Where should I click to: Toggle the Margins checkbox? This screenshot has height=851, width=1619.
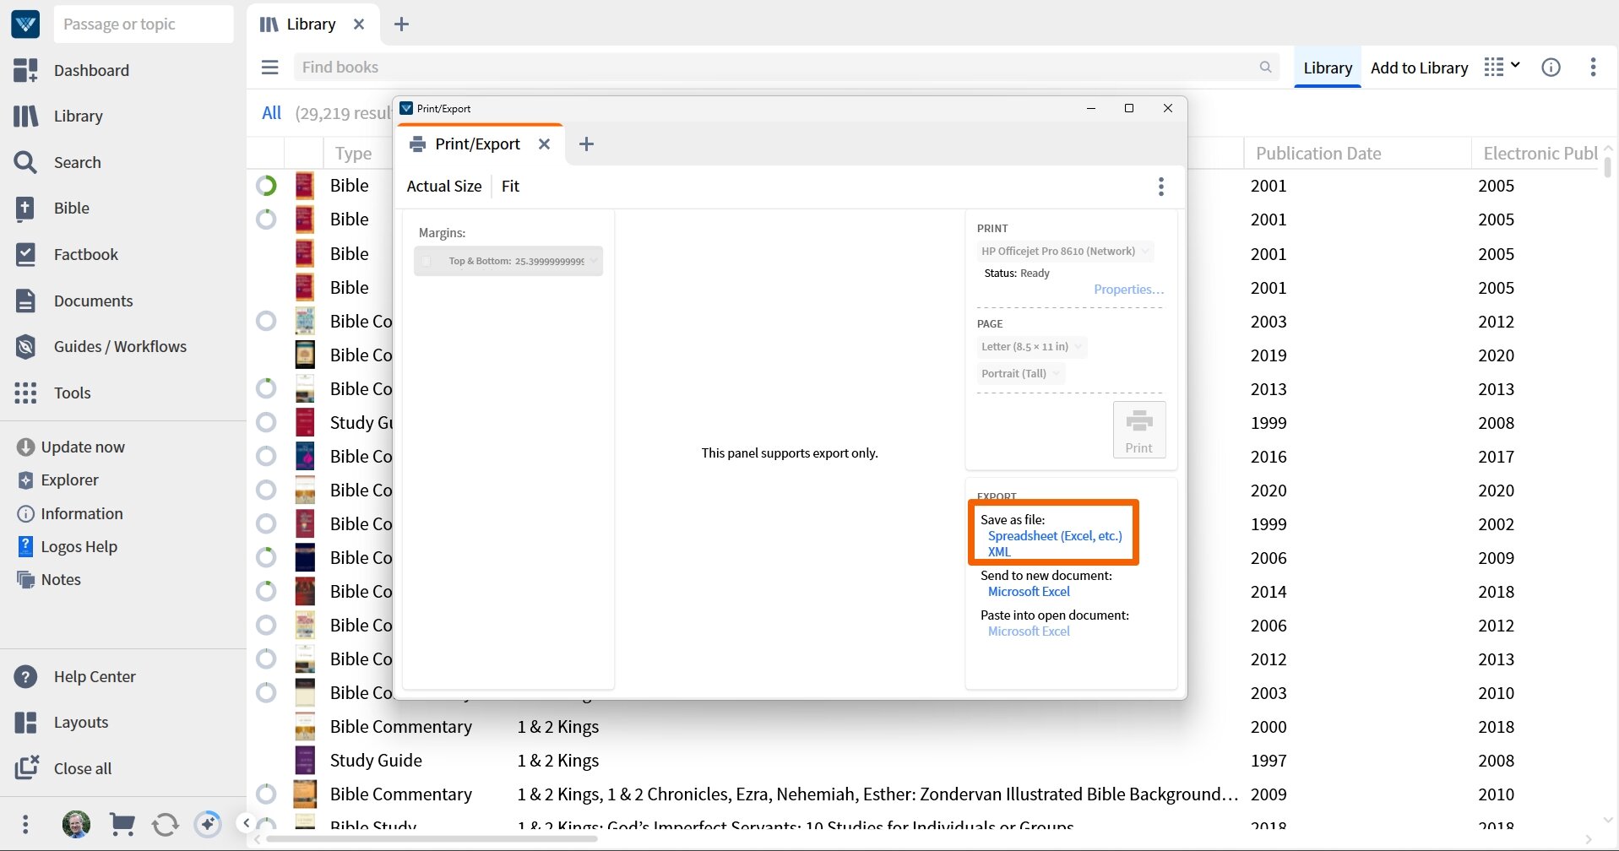pyautogui.click(x=426, y=261)
